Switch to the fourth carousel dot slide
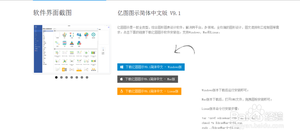This screenshot has height=136, width=300. click(x=72, y=77)
